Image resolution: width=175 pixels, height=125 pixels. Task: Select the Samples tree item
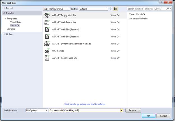(11, 29)
